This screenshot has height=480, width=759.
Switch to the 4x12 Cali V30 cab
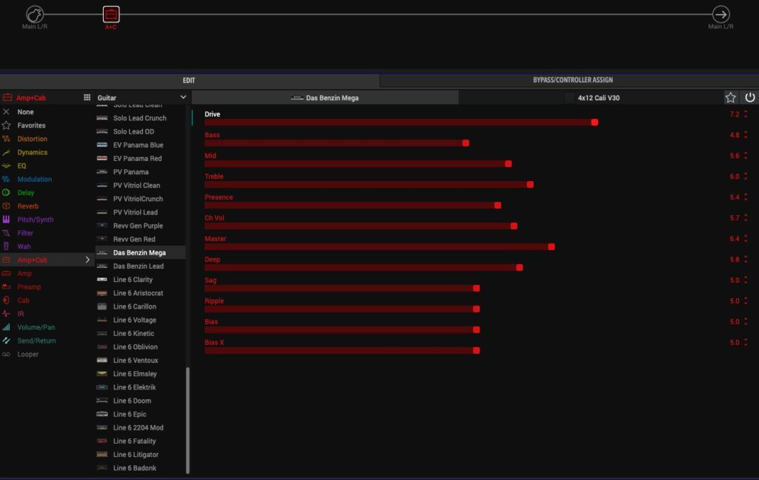[x=597, y=97]
